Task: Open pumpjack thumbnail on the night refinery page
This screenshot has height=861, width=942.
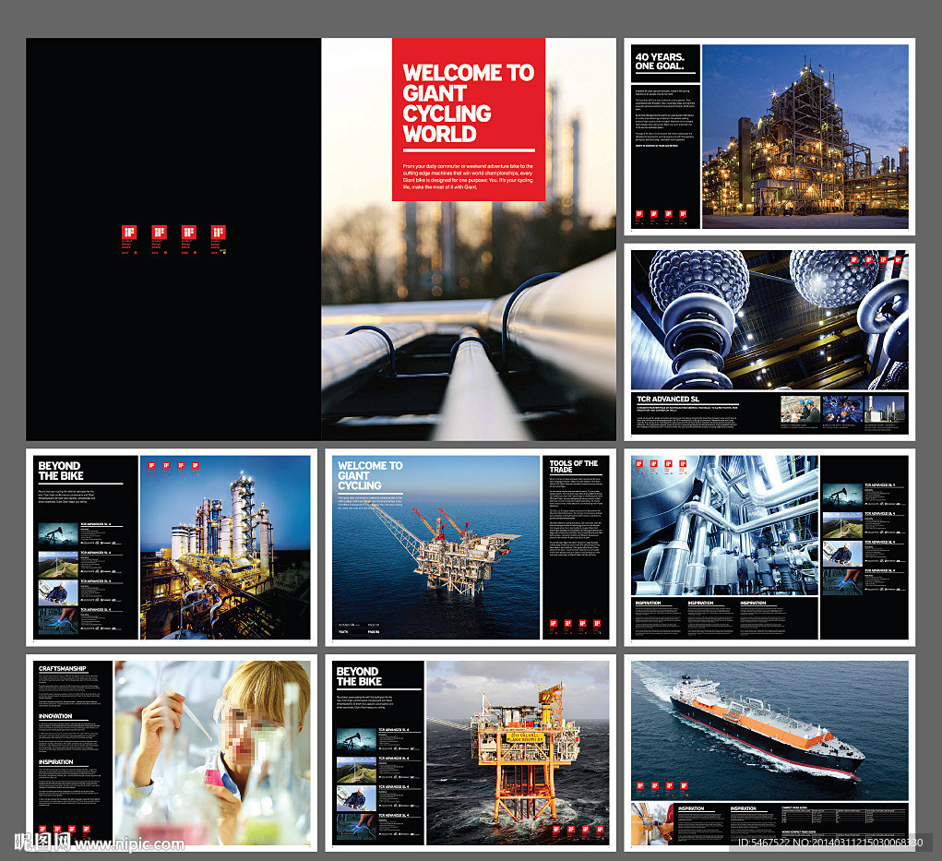Action: click(58, 534)
